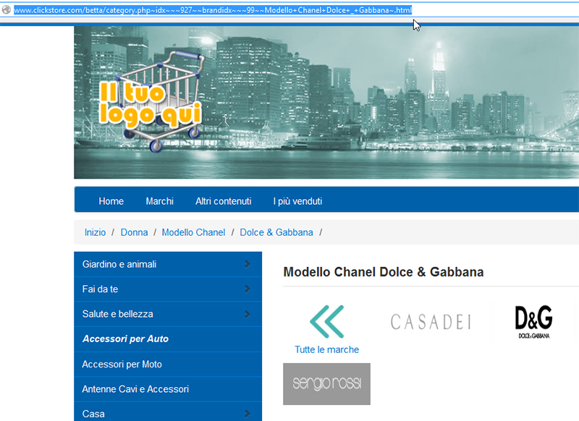Select the Casa category
Screen dimensions: 579x421
tap(168, 412)
